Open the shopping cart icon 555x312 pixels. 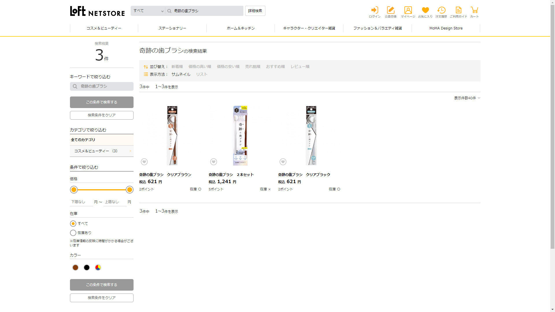[x=474, y=10]
